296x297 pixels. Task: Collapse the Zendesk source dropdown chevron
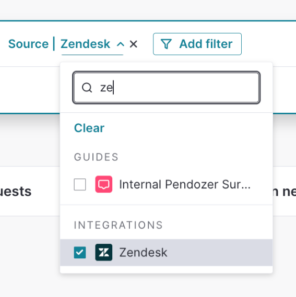(121, 44)
